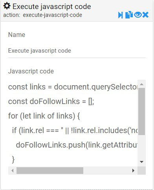Click the 'doFollowLinks.push' code line

pyautogui.click(x=77, y=145)
